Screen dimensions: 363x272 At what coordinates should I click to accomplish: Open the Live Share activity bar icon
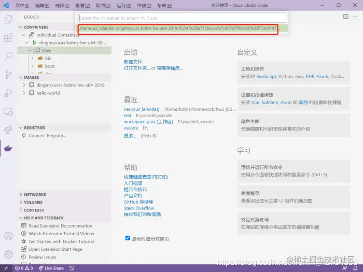(x=8, y=130)
